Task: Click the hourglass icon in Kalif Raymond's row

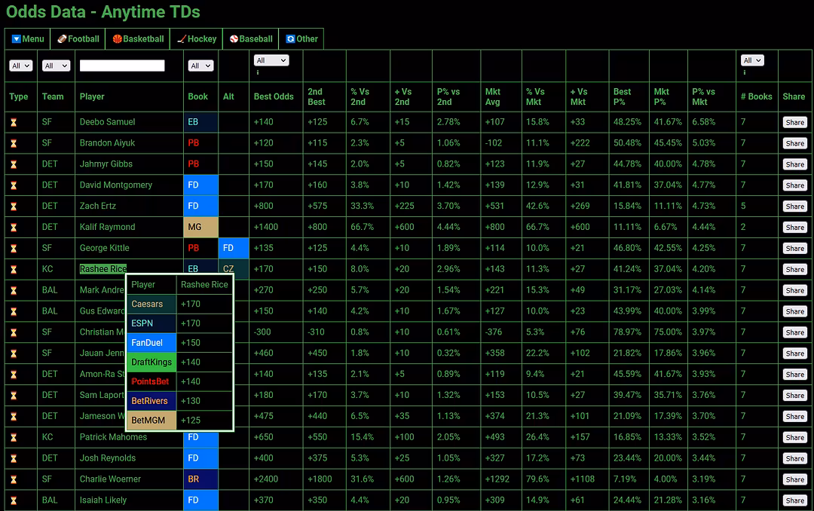Action: [x=13, y=227]
